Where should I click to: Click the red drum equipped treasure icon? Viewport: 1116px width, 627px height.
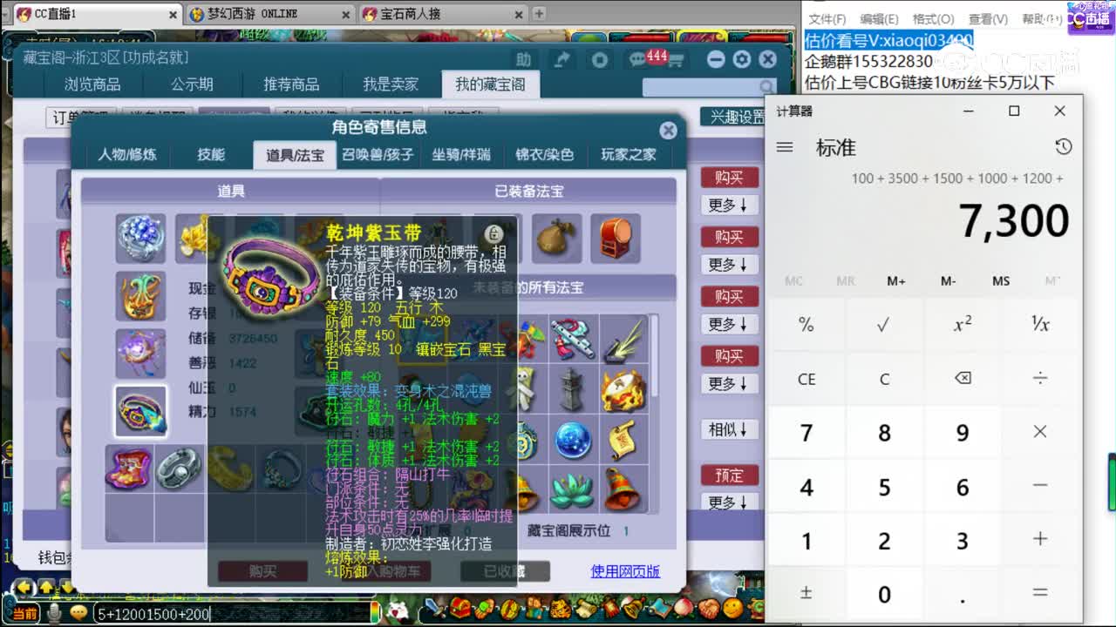click(615, 237)
